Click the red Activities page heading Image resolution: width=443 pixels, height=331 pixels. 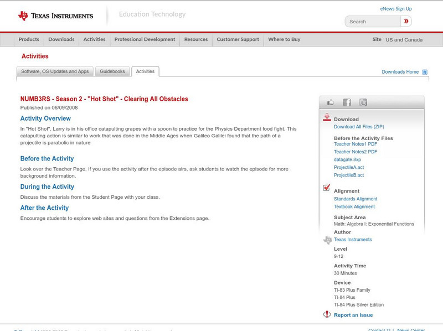point(35,56)
